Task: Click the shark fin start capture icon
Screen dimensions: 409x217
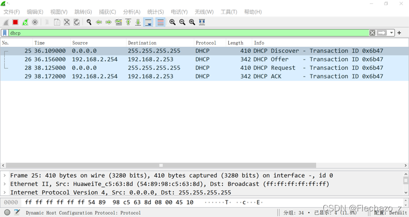Action: click(6, 22)
